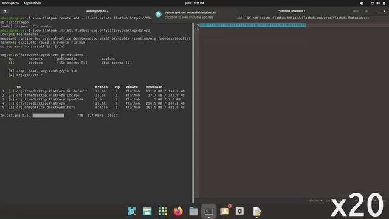The height and width of the screenshot is (219, 389).
Task: Click the 'Looking for matches' line
Action: point(20,35)
